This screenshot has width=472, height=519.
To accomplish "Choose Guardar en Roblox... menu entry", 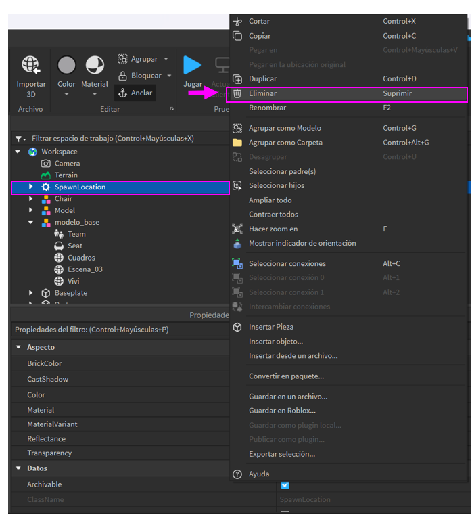I will (348, 411).
